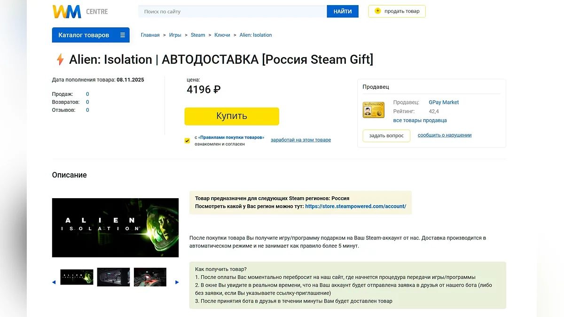Click the left arrow of thumbnail gallery
The height and width of the screenshot is (317, 564).
(54, 282)
